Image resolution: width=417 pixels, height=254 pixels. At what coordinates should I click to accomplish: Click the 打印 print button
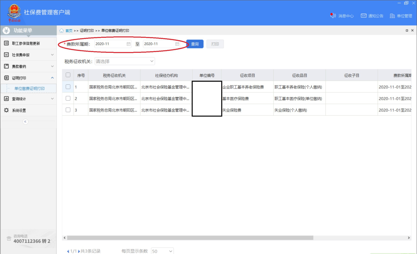click(215, 44)
